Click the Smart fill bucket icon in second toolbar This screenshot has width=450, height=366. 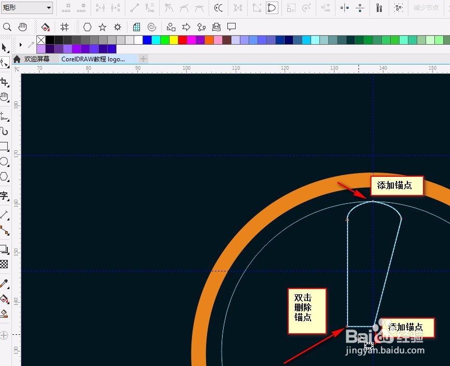pyautogui.click(x=45, y=27)
